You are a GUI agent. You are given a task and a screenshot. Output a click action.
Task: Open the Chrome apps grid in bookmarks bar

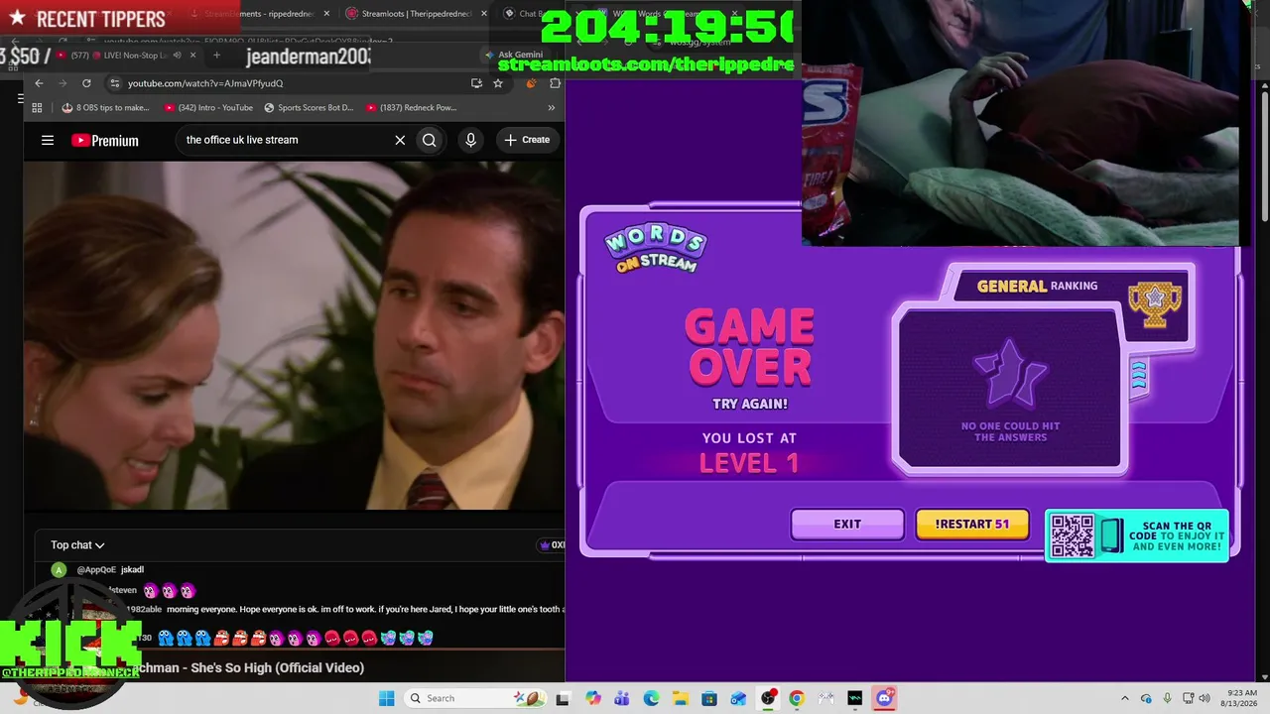click(38, 108)
